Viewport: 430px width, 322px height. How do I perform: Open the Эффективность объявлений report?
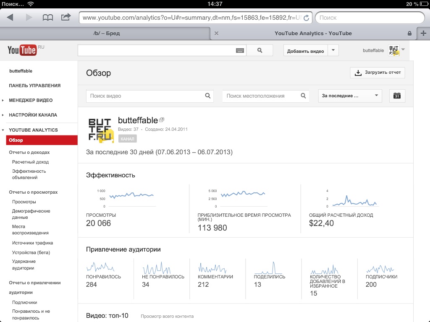[x=29, y=174]
